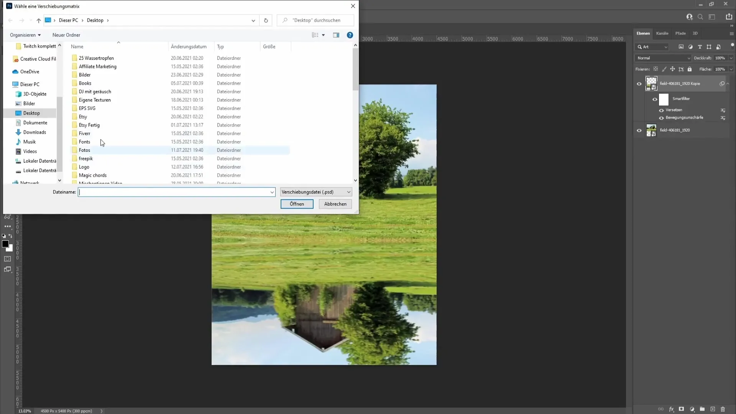
Task: Select the Smartfilter layer icon
Action: click(x=664, y=99)
